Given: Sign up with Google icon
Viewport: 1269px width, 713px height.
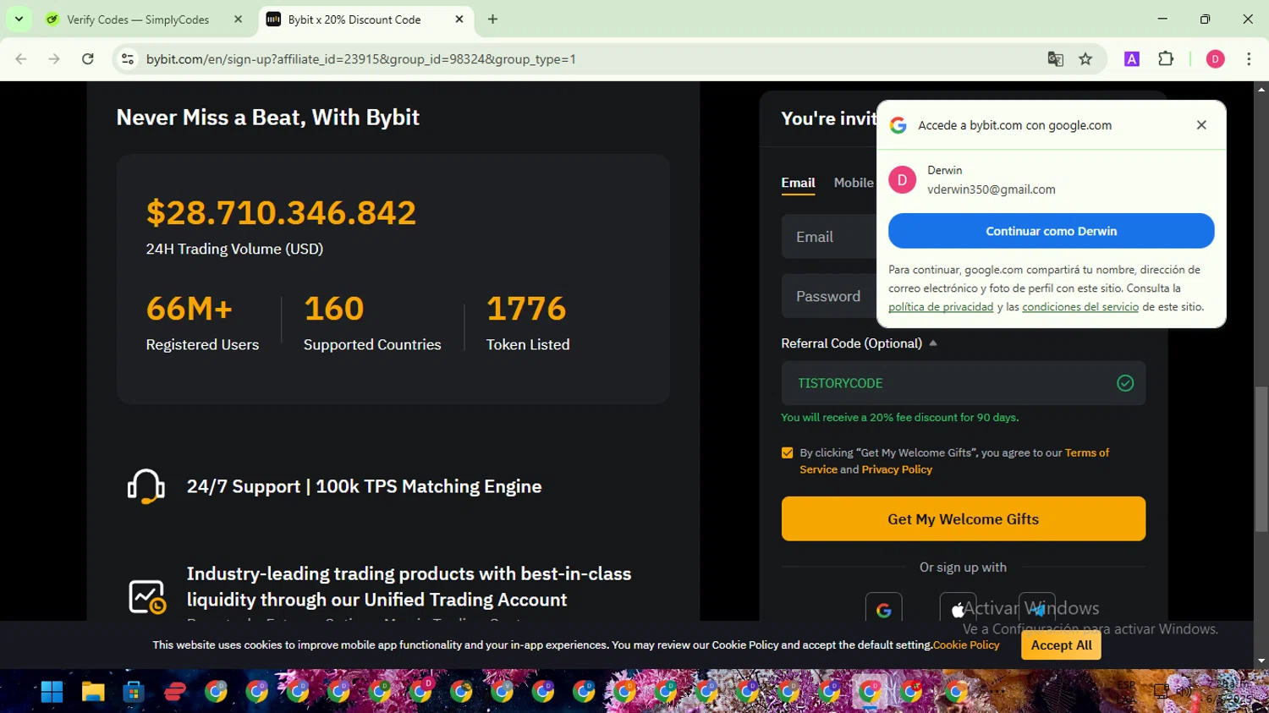Looking at the screenshot, I should [x=884, y=607].
